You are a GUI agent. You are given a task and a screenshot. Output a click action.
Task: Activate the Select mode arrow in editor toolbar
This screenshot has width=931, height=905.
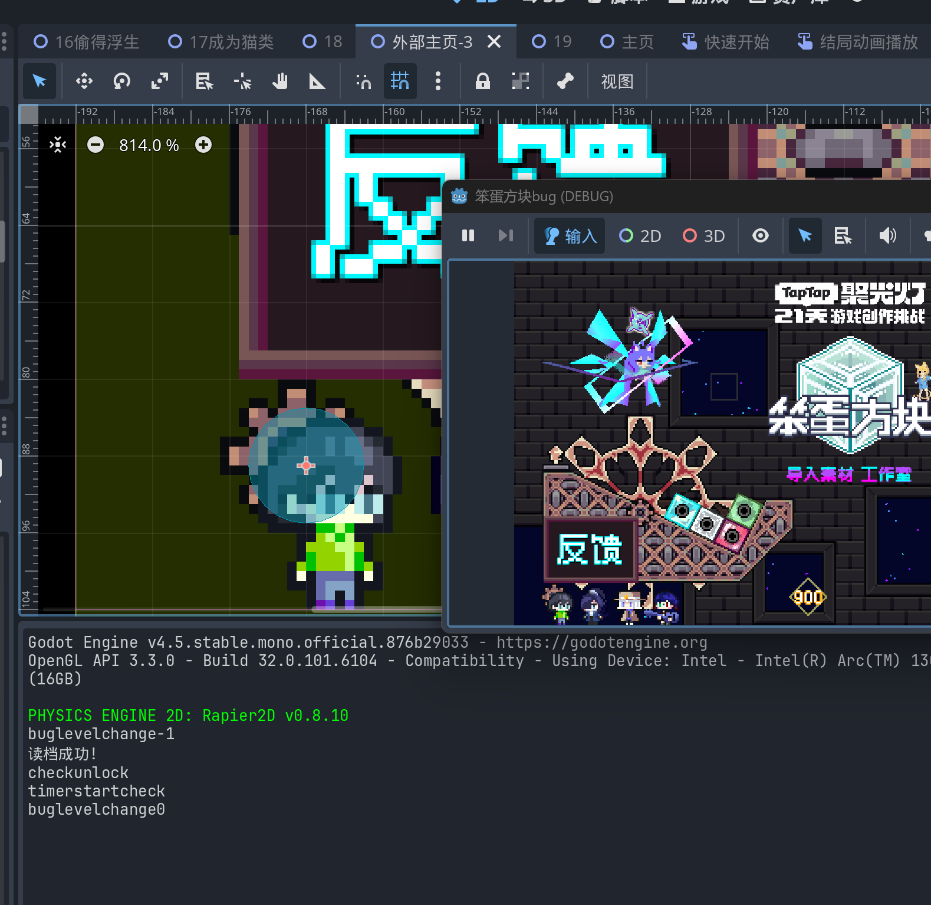(40, 81)
